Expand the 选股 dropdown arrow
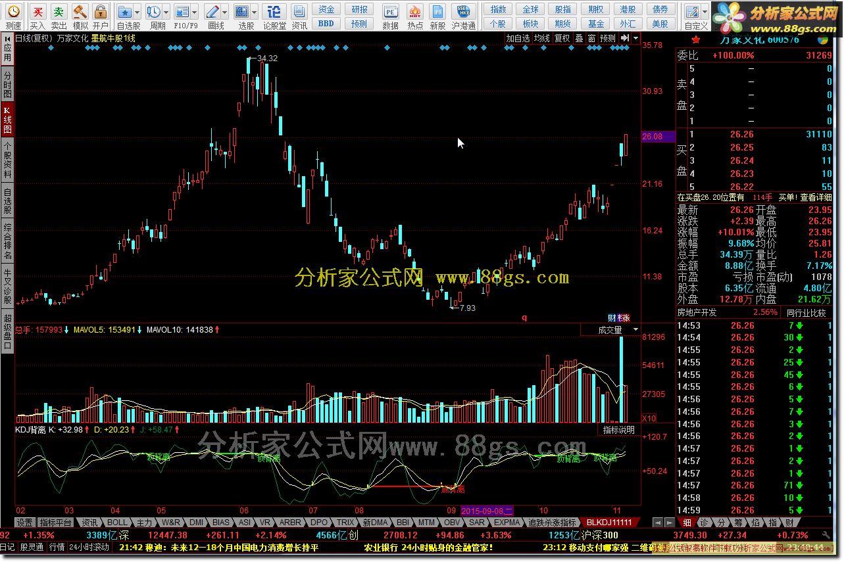This screenshot has width=844, height=562. click(255, 12)
